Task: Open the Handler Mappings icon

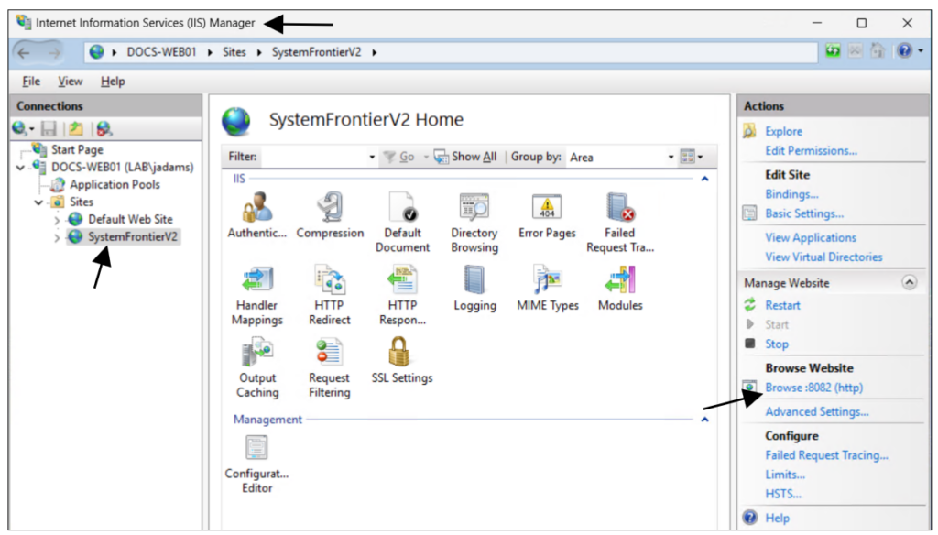Action: [x=257, y=280]
